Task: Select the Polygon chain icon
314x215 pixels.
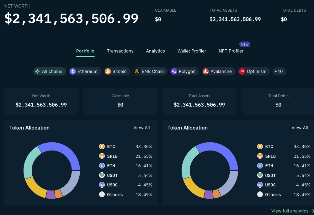Action: tap(174, 71)
